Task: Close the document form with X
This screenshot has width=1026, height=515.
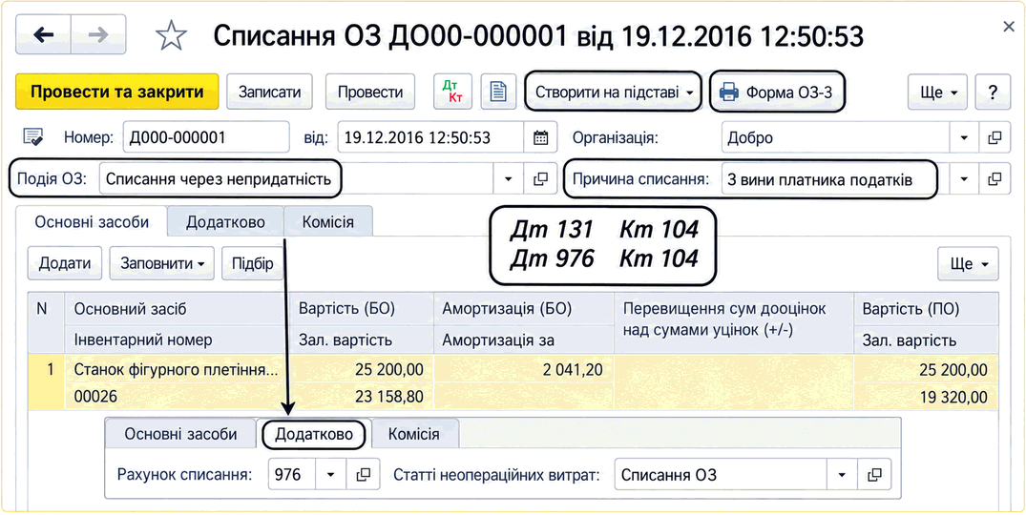Action: coord(1008,26)
